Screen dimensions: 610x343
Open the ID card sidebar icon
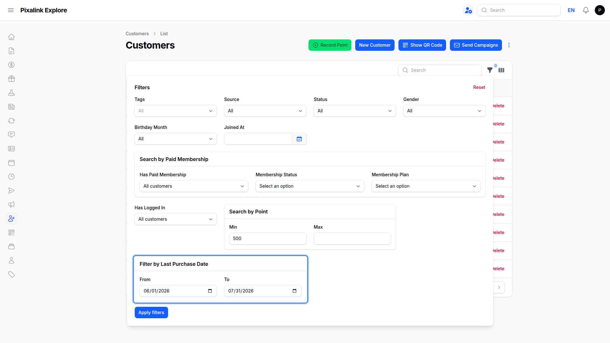[11, 149]
